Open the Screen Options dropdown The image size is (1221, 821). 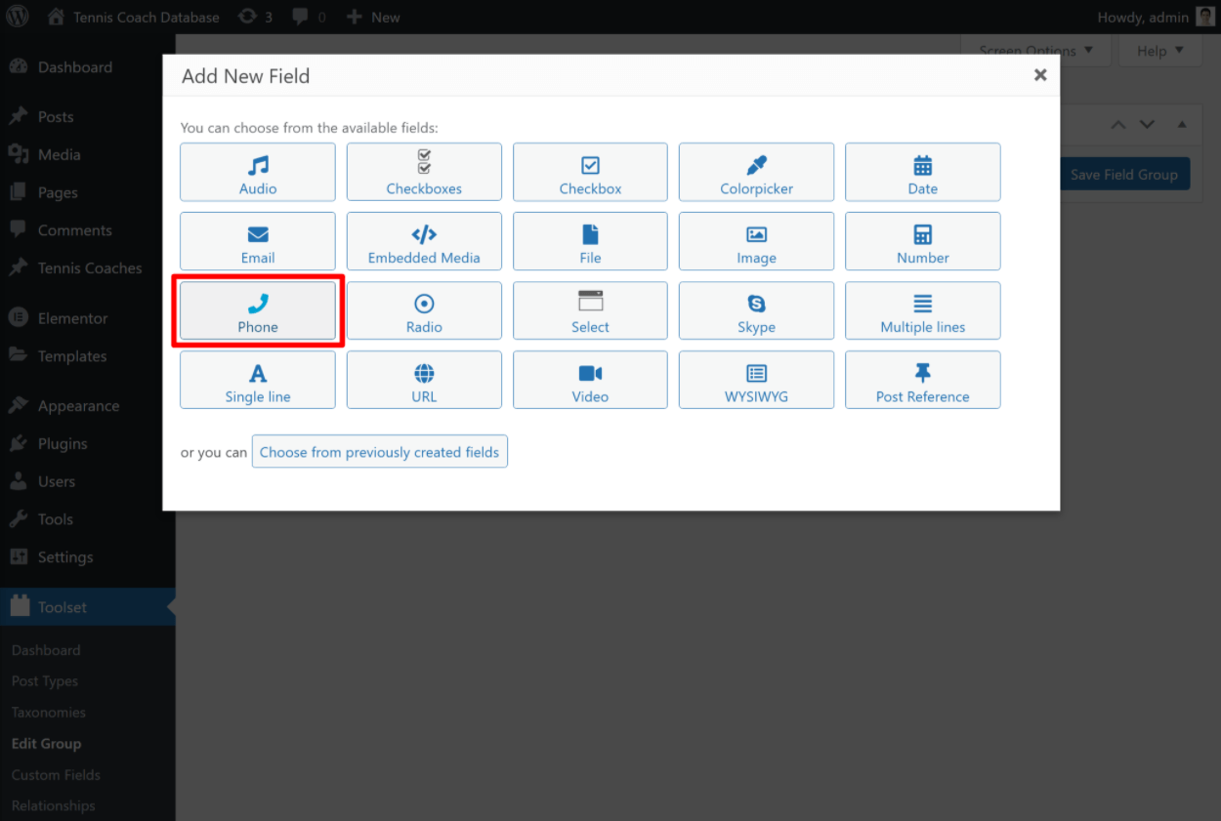[1035, 51]
